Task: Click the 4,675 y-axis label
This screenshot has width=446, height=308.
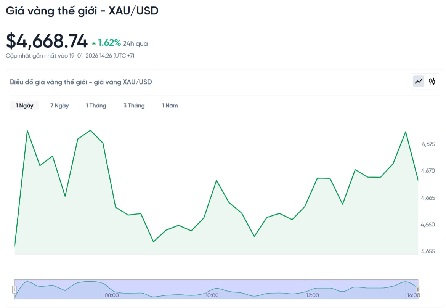Action: coord(428,144)
